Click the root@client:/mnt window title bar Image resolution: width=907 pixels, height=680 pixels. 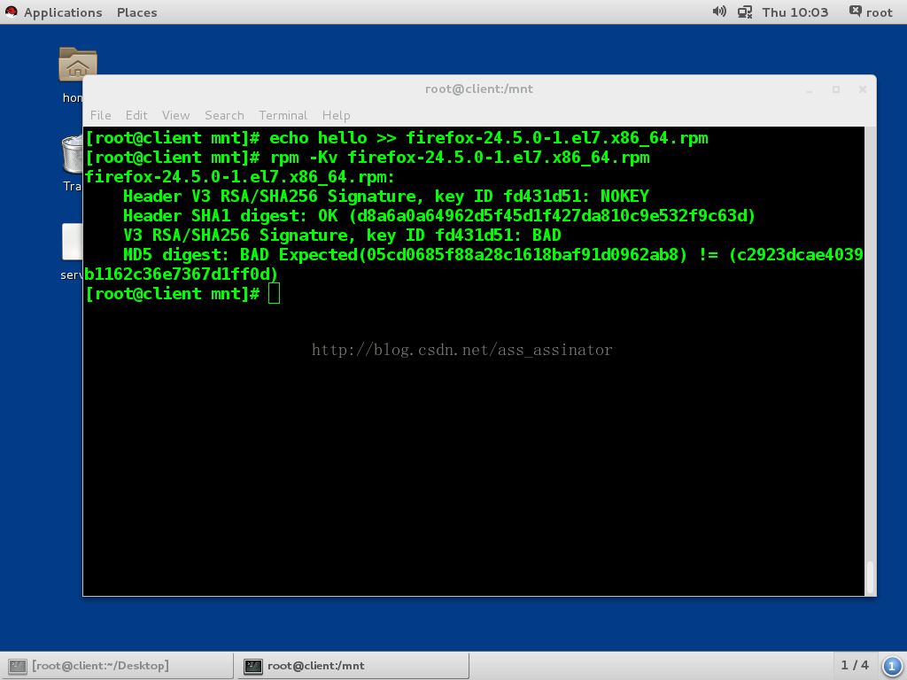click(479, 89)
